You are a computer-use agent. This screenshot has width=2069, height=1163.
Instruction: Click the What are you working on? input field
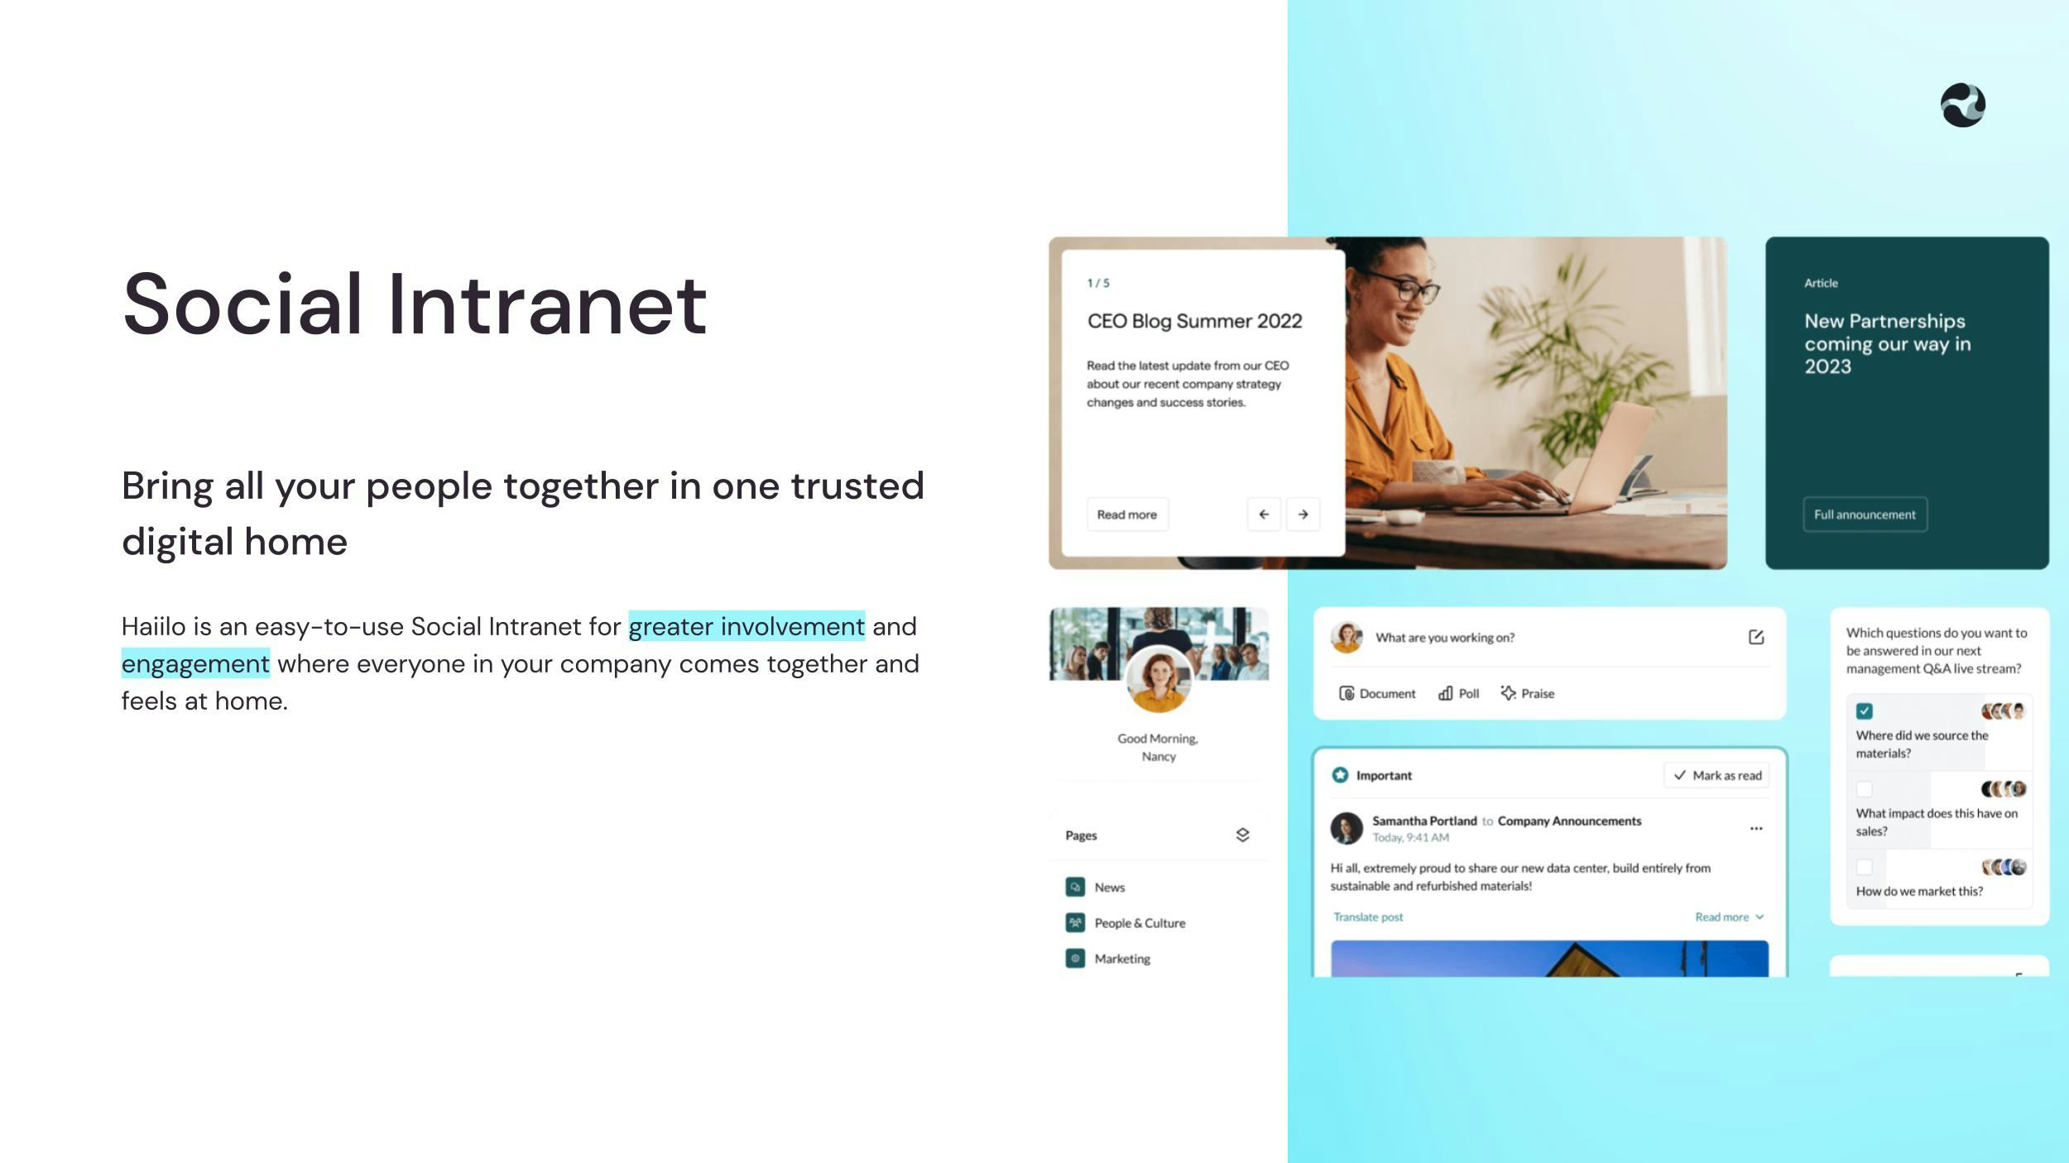[1549, 638]
